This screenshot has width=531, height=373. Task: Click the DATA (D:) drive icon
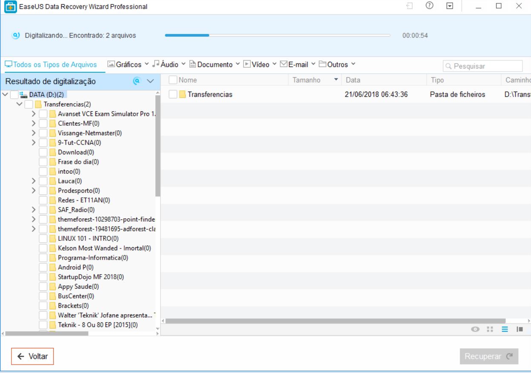pyautogui.click(x=23, y=95)
